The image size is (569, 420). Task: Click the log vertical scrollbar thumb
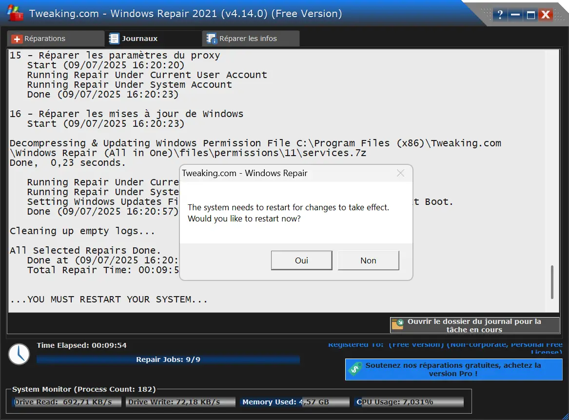[x=552, y=281]
